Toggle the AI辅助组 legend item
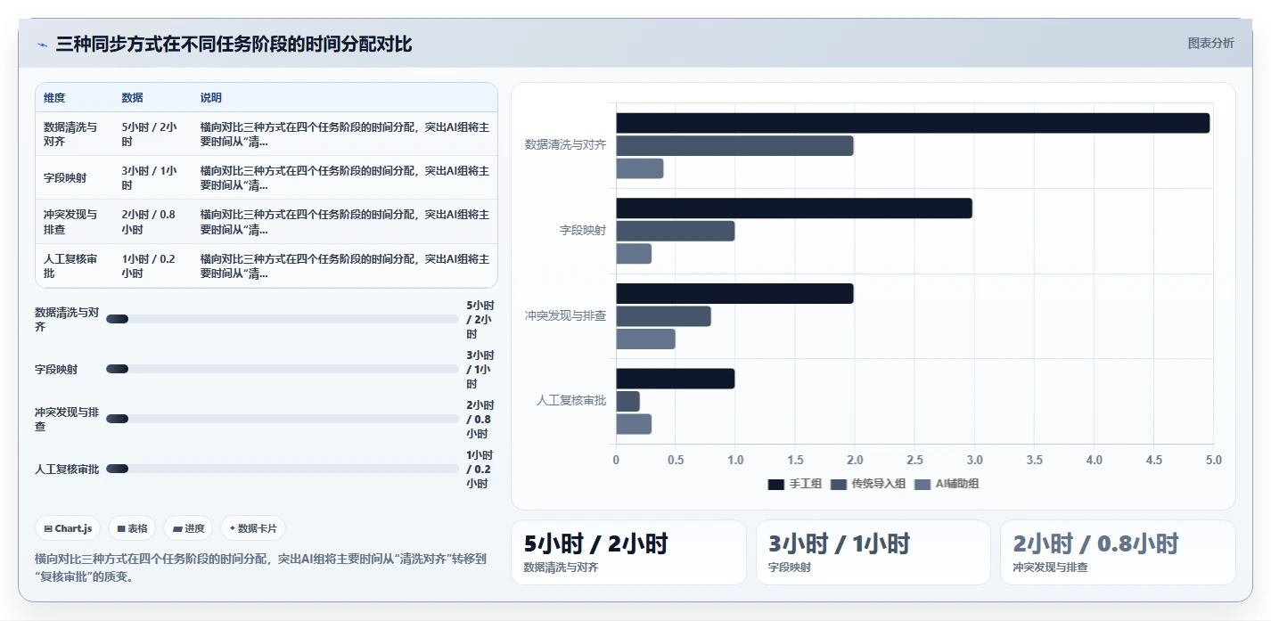The height and width of the screenshot is (621, 1271). tap(946, 484)
